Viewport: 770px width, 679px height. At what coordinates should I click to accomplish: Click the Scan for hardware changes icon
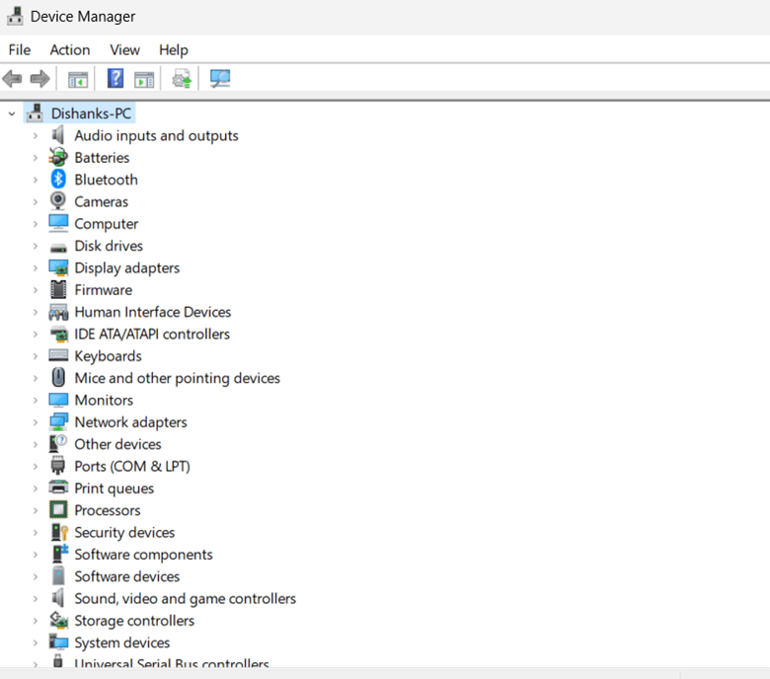point(220,79)
